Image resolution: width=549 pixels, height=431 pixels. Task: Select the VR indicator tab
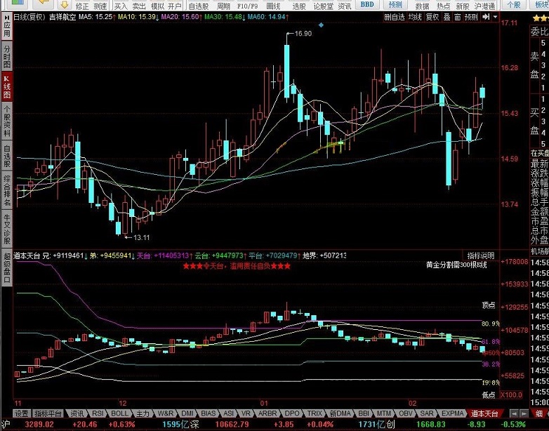click(246, 413)
